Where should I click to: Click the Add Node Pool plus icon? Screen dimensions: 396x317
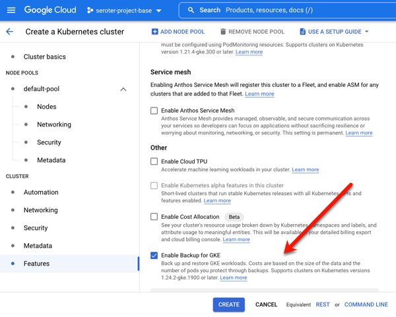click(155, 32)
